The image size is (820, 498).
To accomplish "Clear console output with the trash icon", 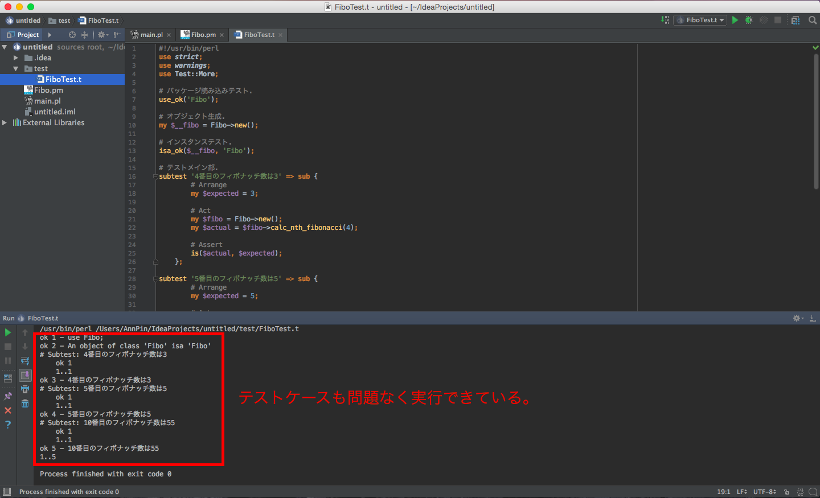I will (25, 404).
